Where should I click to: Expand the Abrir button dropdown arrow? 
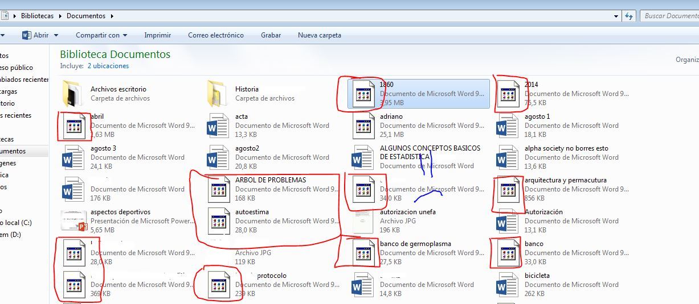pyautogui.click(x=56, y=35)
